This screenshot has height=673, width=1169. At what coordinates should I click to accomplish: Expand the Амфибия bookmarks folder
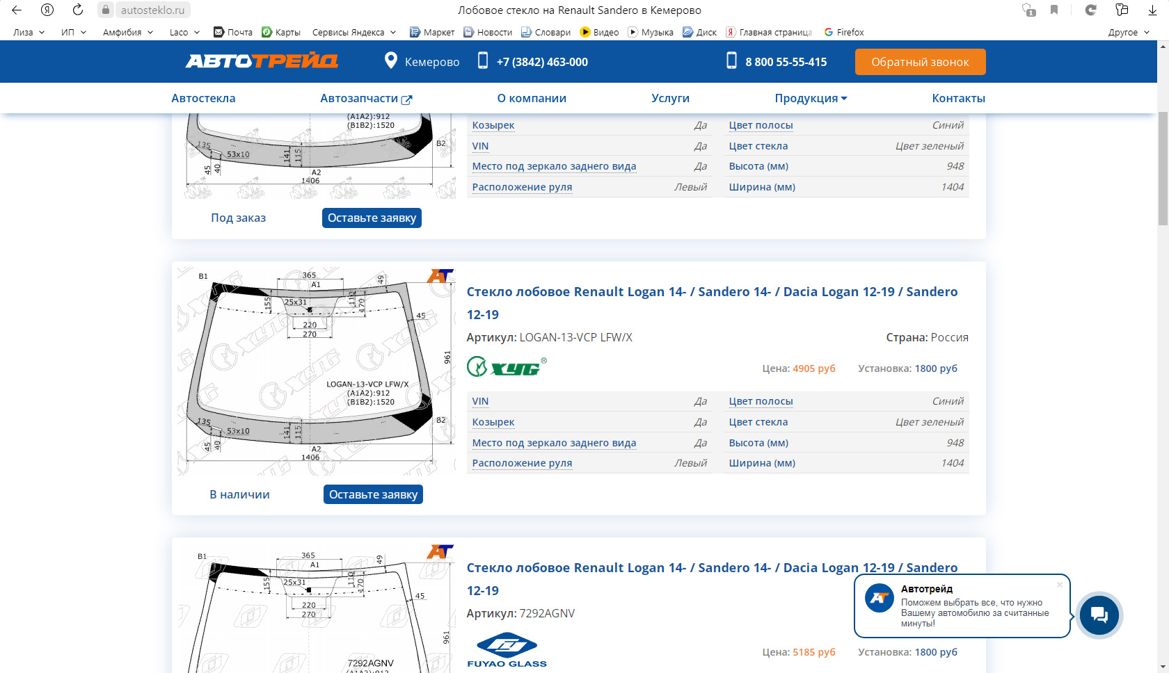(x=128, y=32)
